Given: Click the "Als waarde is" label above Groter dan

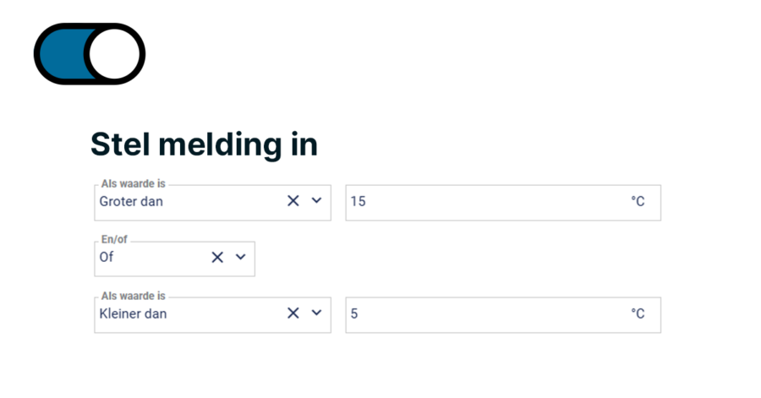Looking at the screenshot, I should (133, 183).
